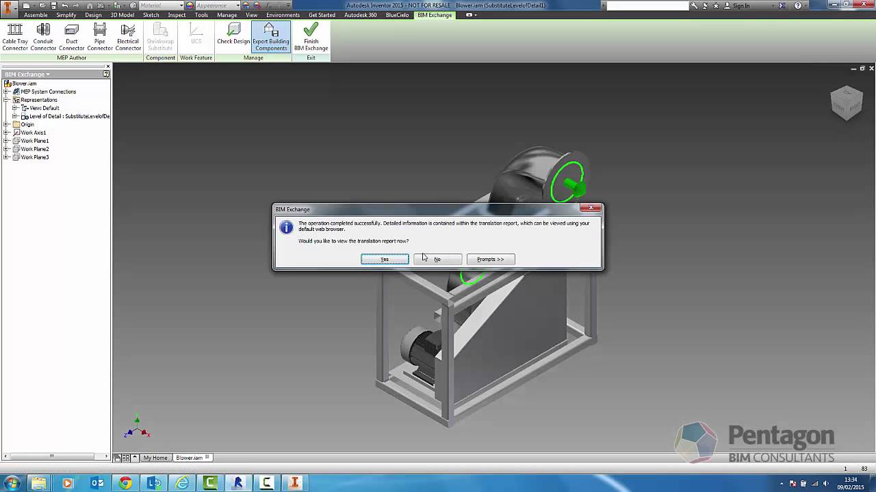
Task: Close the Blower.iam document tab
Action: click(x=207, y=457)
